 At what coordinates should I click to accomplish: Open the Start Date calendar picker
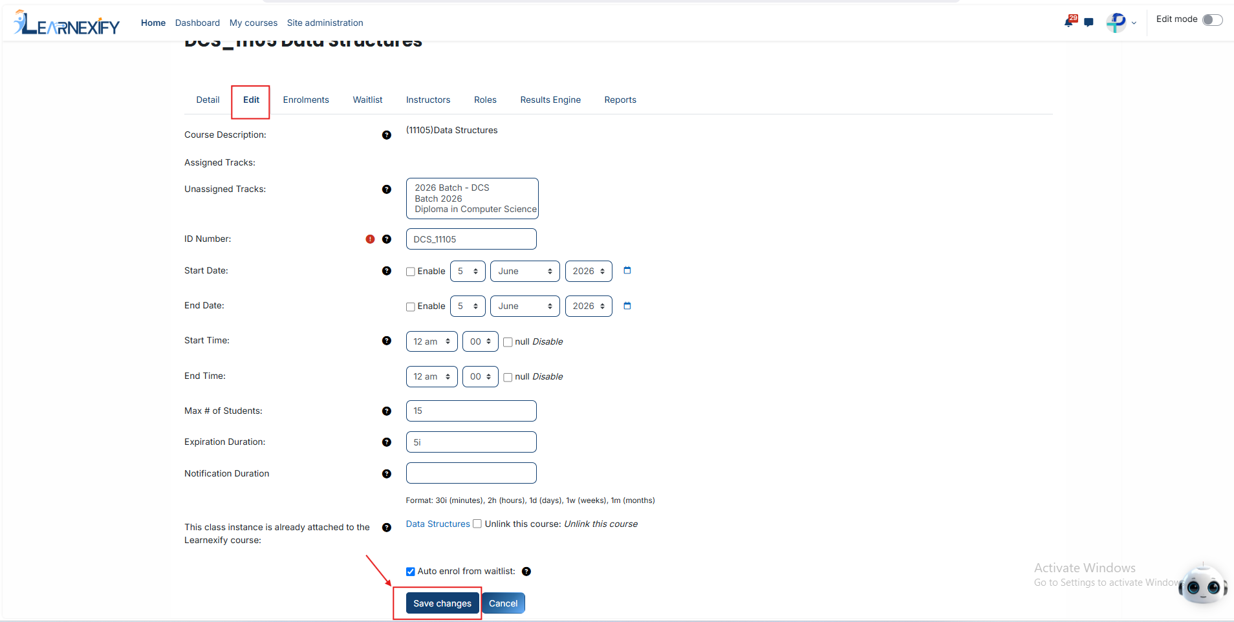pyautogui.click(x=627, y=270)
